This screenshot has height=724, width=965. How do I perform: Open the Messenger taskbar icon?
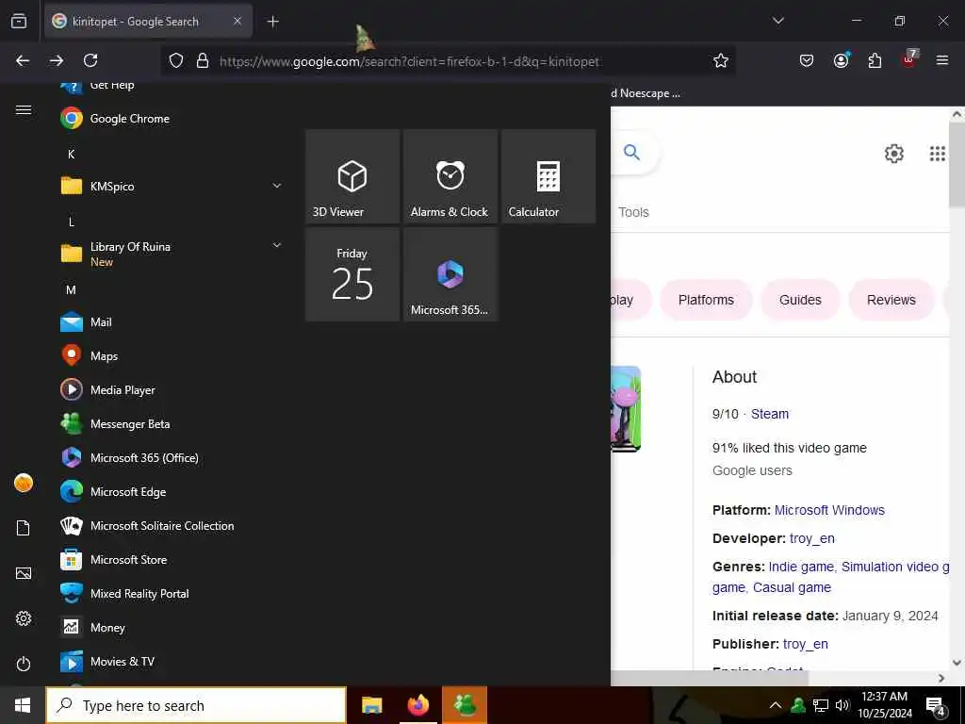(465, 705)
